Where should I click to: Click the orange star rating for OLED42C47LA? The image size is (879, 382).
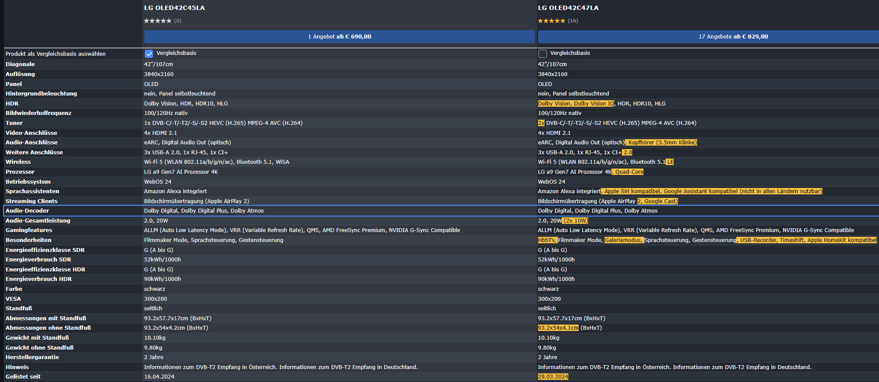[x=551, y=21]
